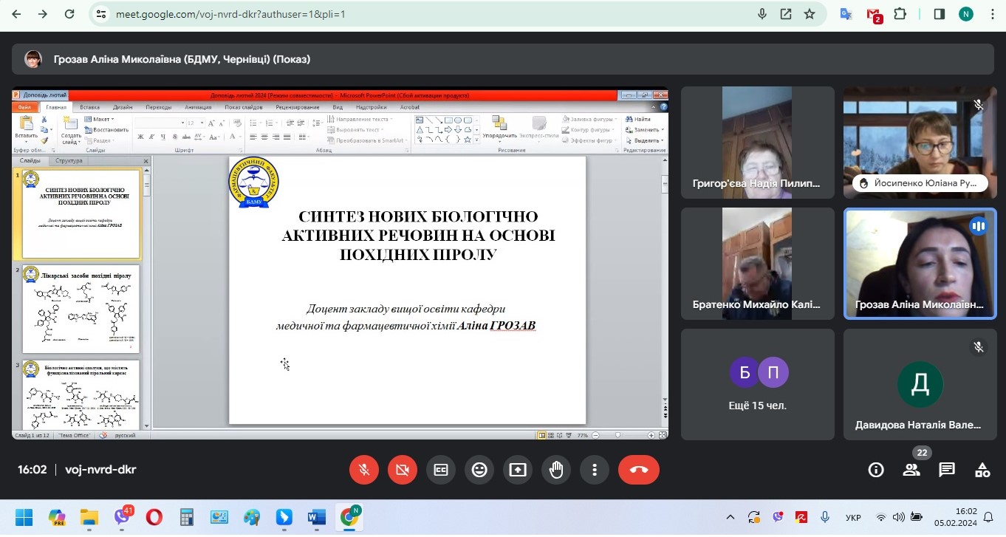This screenshot has height=537, width=1006.
Task: Select the Грозав Аліна Миколаївна video tile
Action: [x=920, y=264]
